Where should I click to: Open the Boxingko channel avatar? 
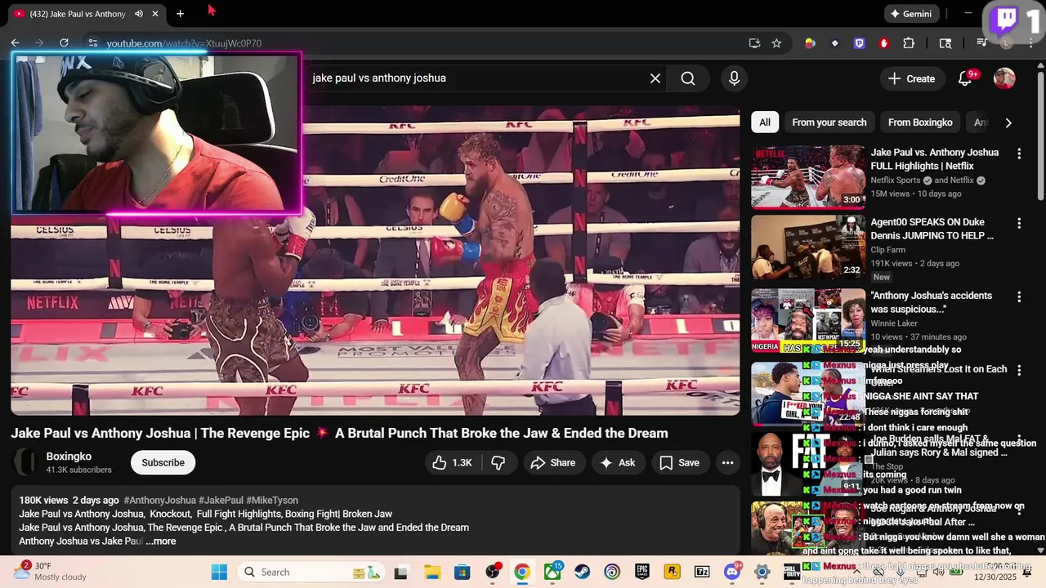[26, 462]
